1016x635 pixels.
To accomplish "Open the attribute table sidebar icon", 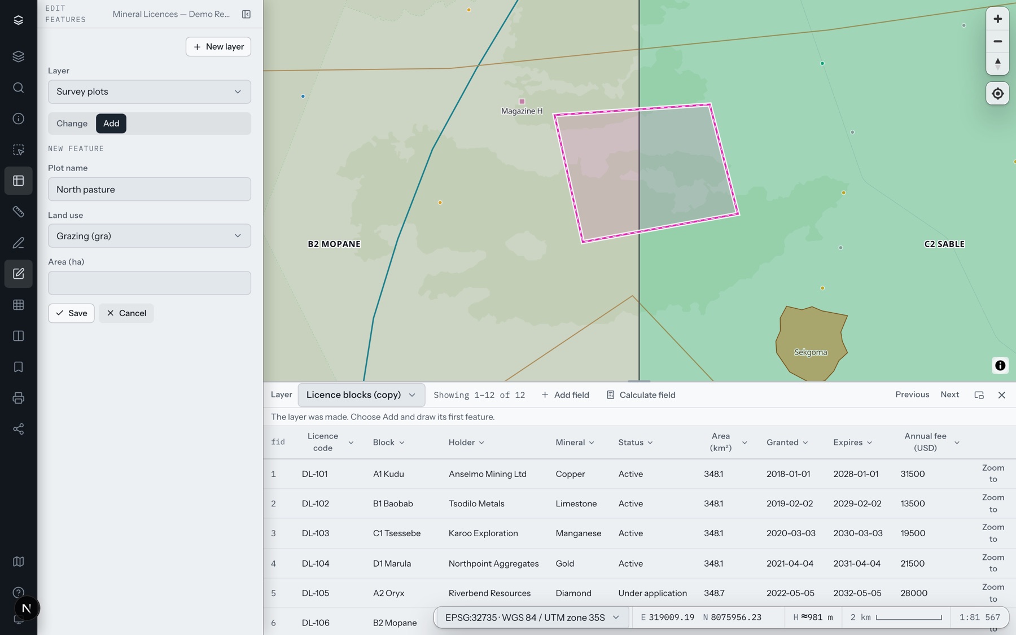I will (18, 181).
